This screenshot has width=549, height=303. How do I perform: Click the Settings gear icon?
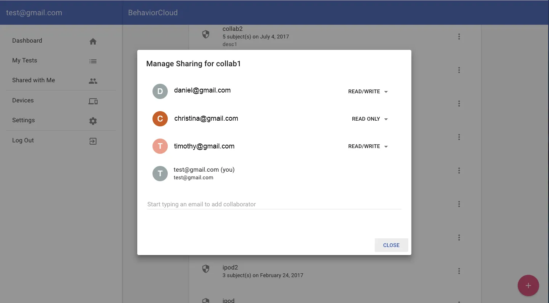[93, 121]
